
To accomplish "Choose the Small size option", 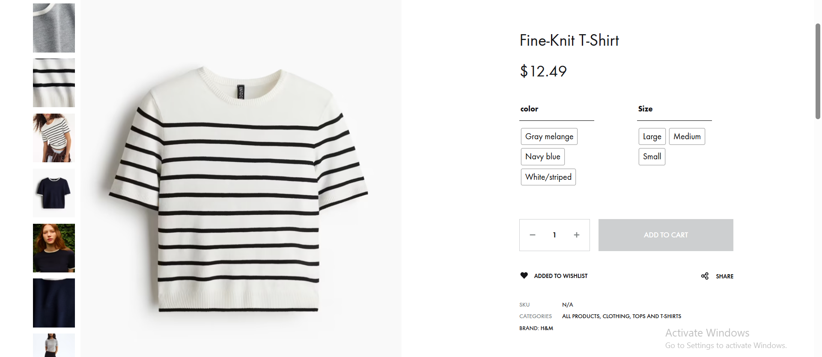I will coord(652,157).
